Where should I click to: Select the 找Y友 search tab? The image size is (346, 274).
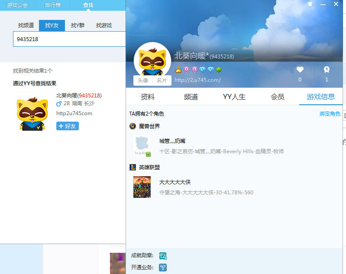click(52, 26)
